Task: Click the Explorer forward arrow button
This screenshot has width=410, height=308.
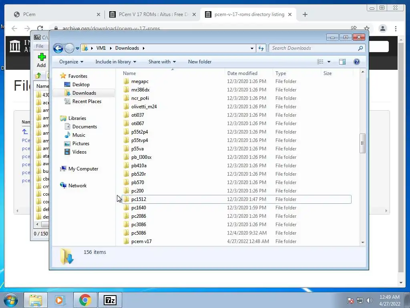Action: pos(69,48)
